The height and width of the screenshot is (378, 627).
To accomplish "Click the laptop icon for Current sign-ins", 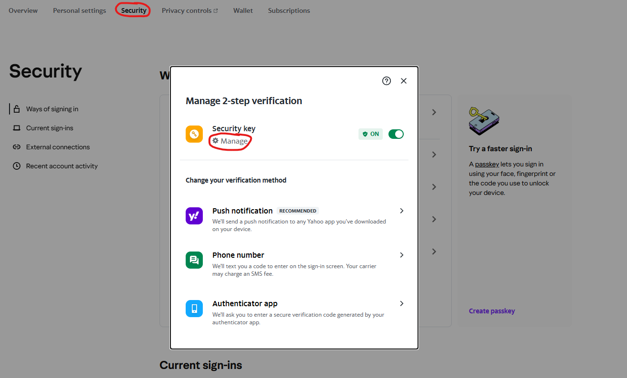I will point(17,128).
